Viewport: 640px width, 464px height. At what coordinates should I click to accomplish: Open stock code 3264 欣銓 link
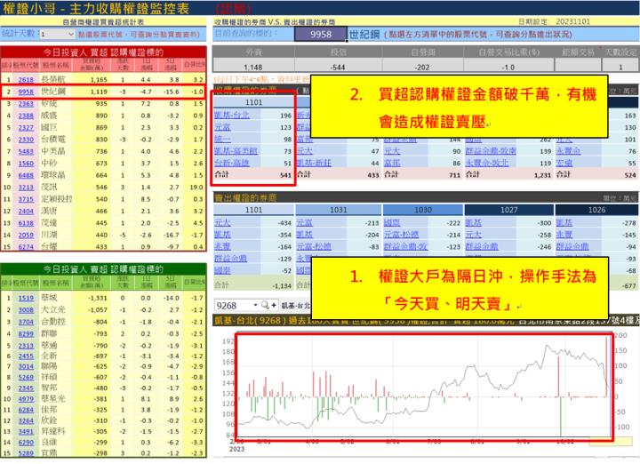(26, 420)
